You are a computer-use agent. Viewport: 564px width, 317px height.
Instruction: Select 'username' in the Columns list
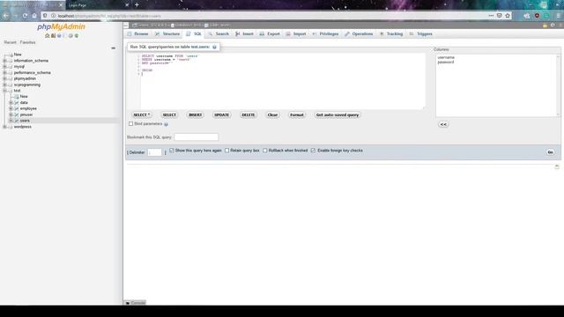(x=446, y=57)
